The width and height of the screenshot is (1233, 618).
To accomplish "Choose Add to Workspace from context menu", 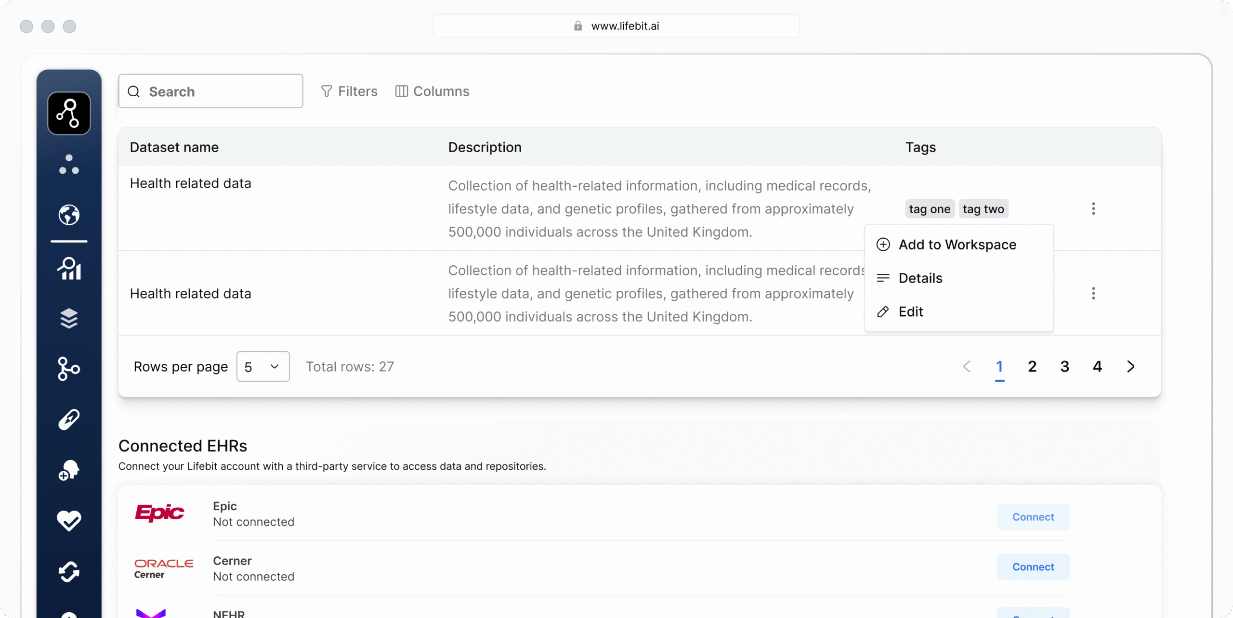I will [958, 245].
